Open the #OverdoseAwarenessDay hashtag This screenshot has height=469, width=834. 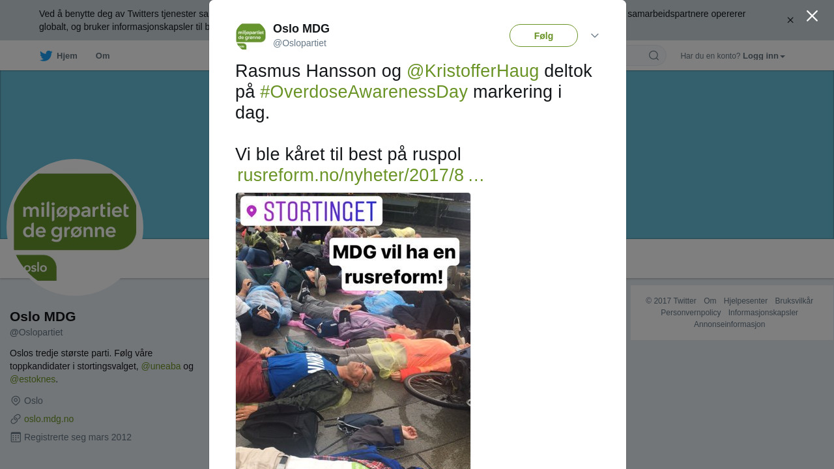point(364,92)
